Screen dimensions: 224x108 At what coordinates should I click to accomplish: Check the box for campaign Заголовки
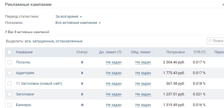click(x=10, y=94)
